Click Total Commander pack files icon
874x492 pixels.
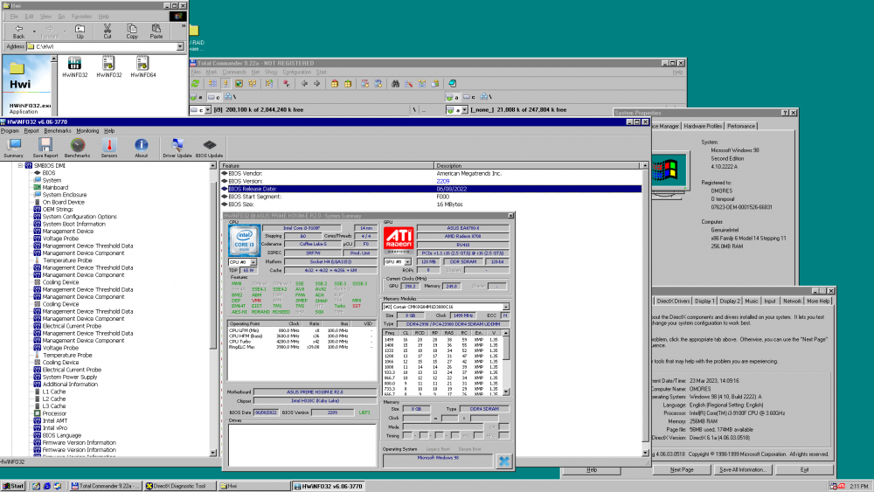click(x=335, y=84)
